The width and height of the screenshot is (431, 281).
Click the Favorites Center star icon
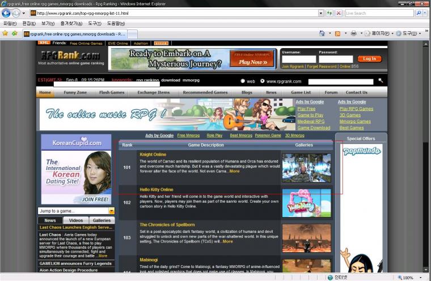point(5,33)
